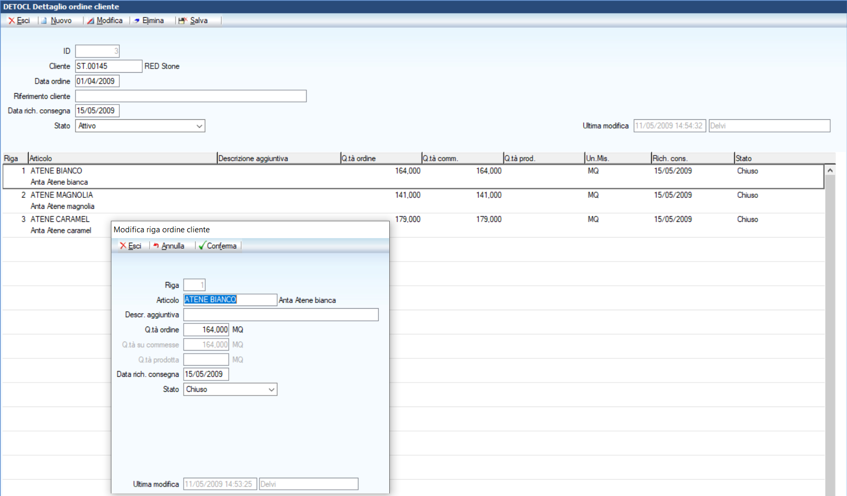Screen dimensions: 847x496
Task: Sort by the Articolo column header
Action: (122, 159)
